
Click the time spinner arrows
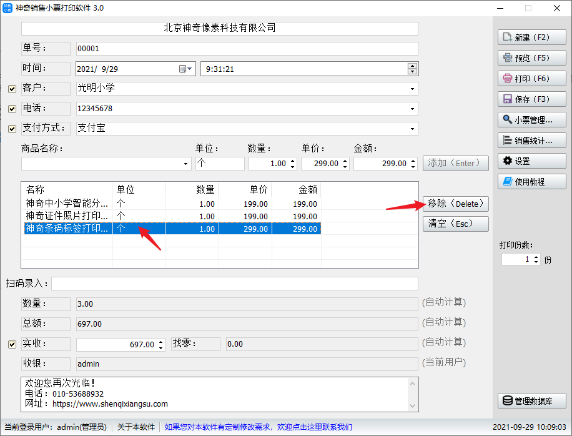click(x=412, y=69)
